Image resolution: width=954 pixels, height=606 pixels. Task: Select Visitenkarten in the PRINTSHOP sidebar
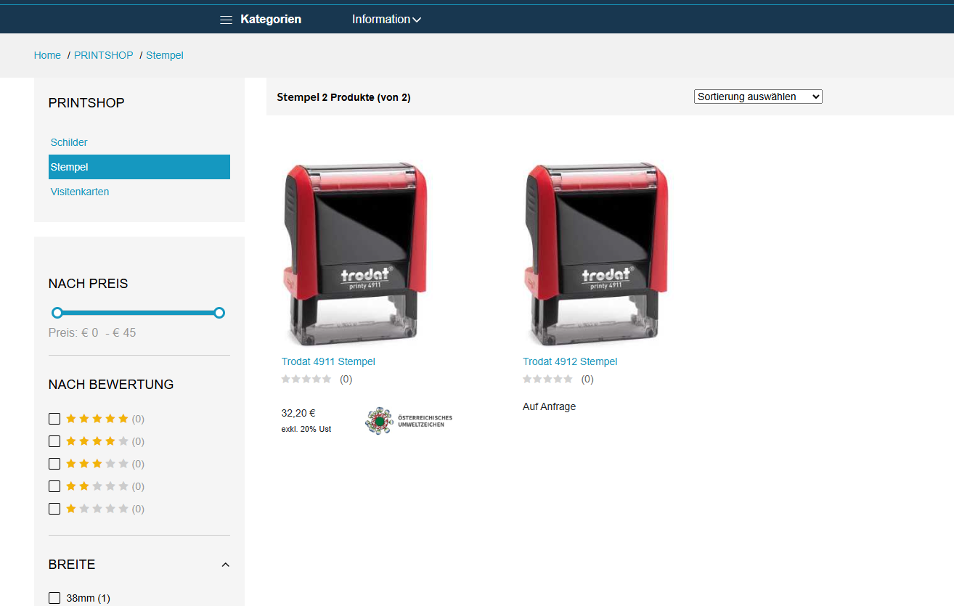tap(80, 192)
